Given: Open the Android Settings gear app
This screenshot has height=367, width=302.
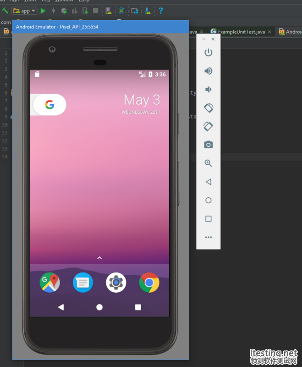Looking at the screenshot, I should (116, 283).
